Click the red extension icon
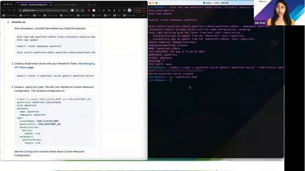The image size is (305, 171). (89, 10)
